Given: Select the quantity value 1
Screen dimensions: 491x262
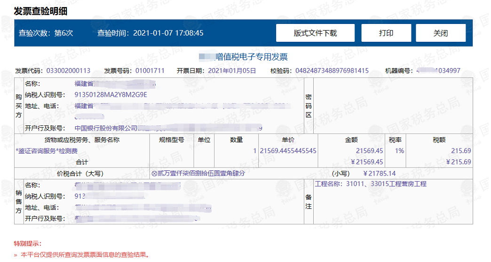Looking at the screenshot, I should point(255,151).
